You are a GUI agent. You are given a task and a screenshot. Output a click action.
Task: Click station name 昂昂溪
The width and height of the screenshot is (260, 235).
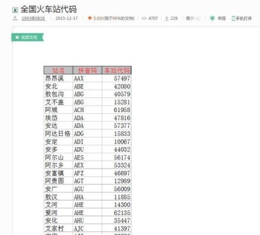point(55,78)
